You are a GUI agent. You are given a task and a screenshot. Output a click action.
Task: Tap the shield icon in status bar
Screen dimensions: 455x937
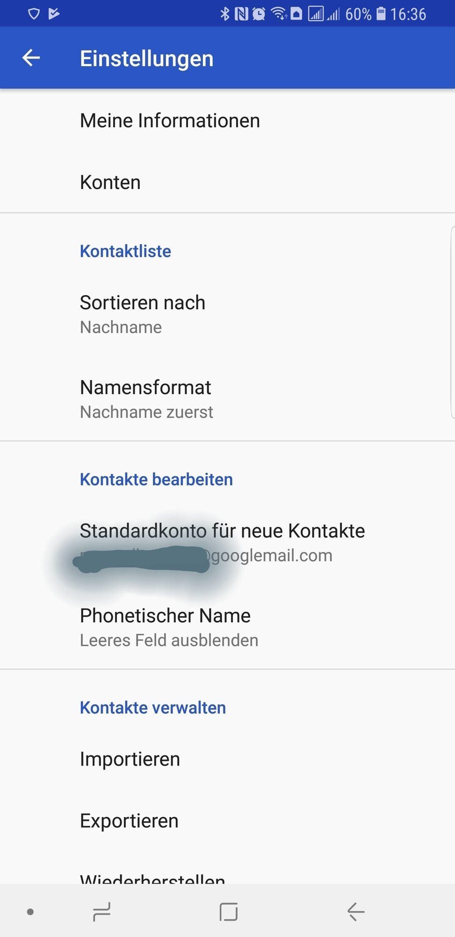tap(34, 14)
